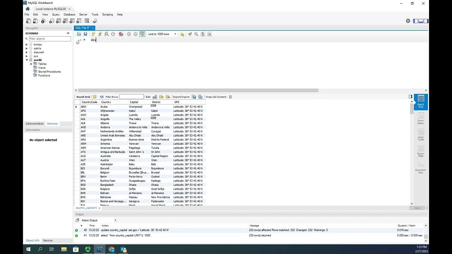Create new schema toolbar icon

tap(52, 21)
